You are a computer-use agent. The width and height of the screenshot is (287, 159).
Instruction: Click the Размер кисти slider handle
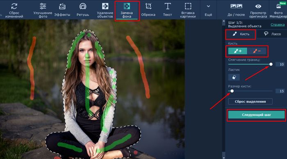point(232,91)
